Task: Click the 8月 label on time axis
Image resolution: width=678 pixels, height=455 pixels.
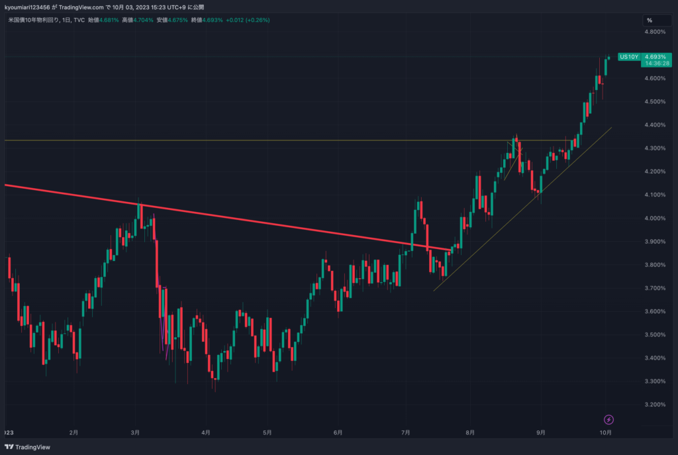Action: (470, 432)
